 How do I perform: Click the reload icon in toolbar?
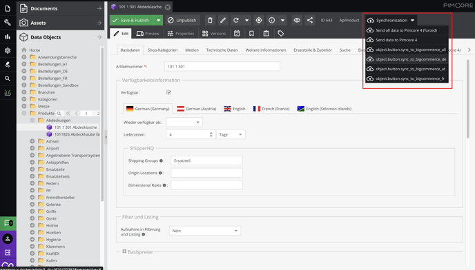pos(235,20)
